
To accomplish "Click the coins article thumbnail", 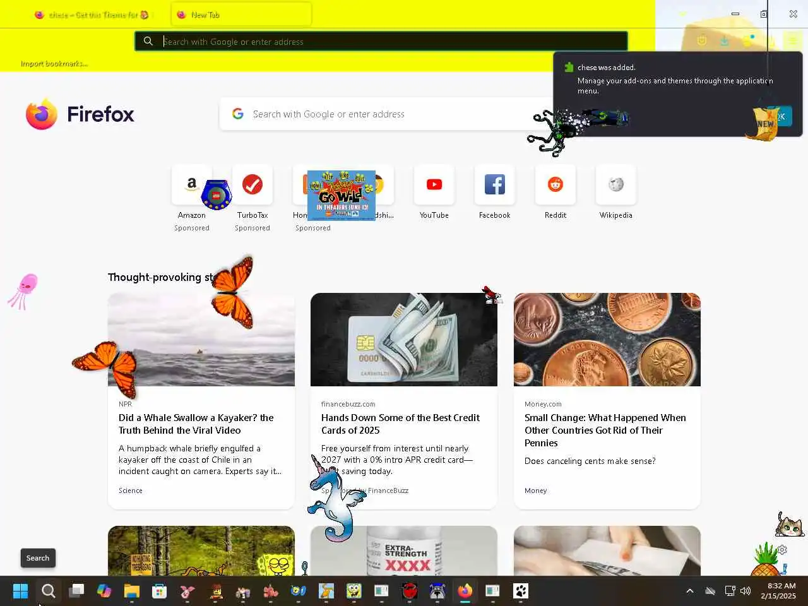I will click(x=607, y=340).
